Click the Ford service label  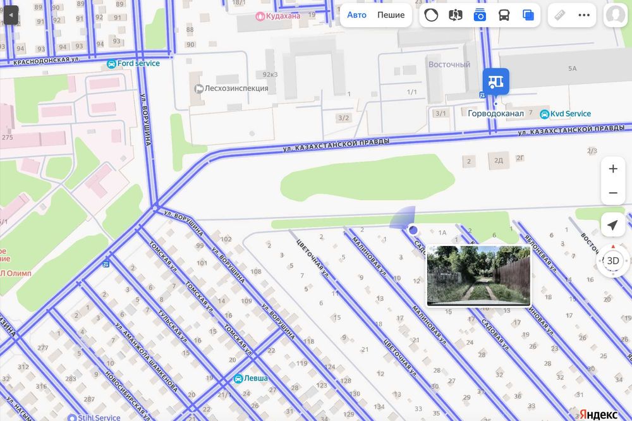point(138,63)
